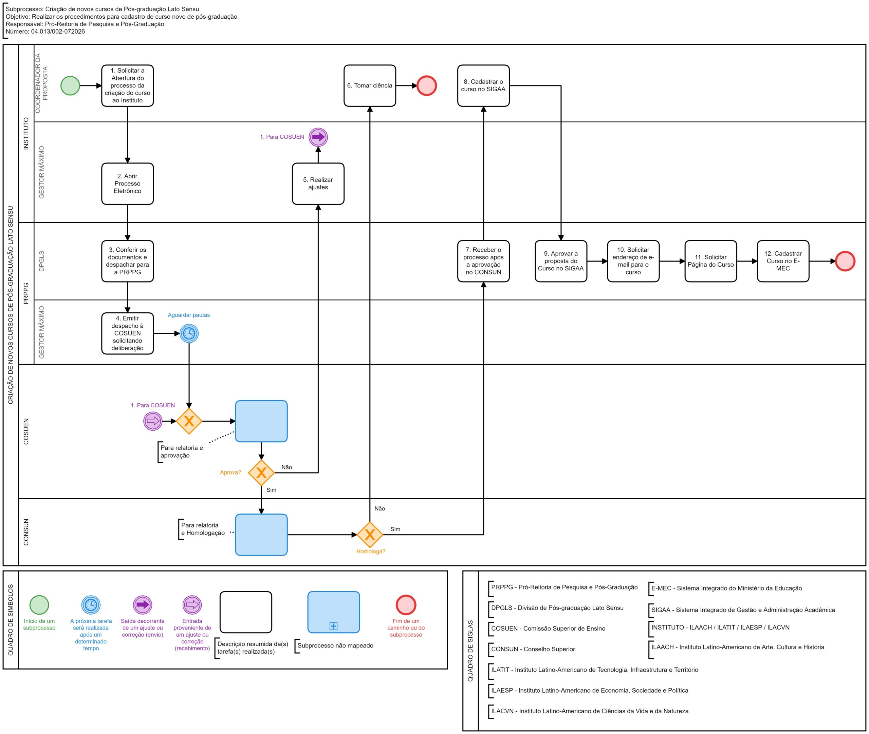Click the PRPPG lane header
Screen dimensions: 869x734
tap(26, 293)
